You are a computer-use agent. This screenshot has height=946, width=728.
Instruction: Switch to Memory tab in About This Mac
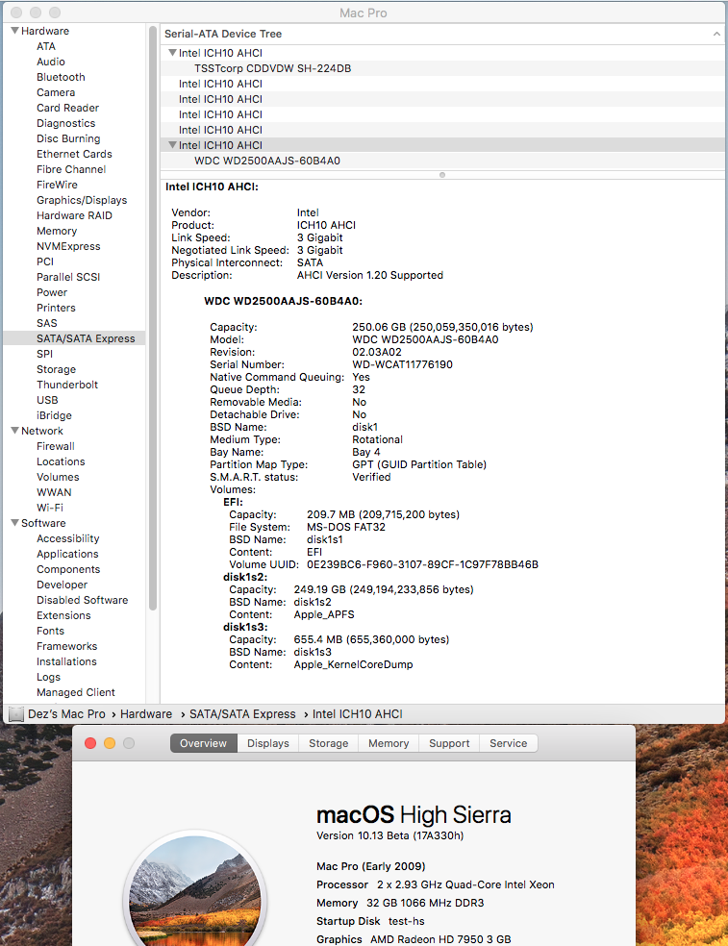389,743
